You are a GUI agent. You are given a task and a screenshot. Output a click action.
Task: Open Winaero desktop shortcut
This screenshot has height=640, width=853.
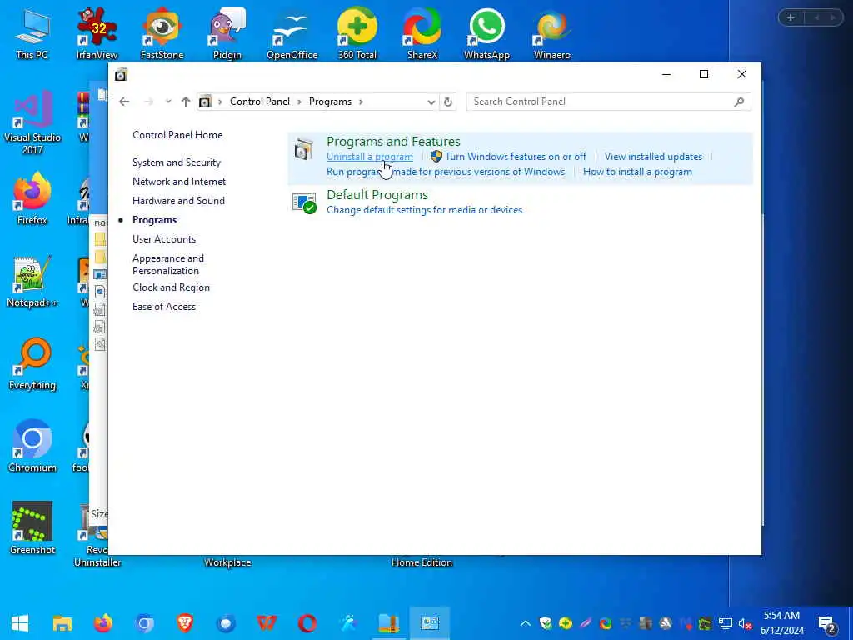click(x=552, y=33)
